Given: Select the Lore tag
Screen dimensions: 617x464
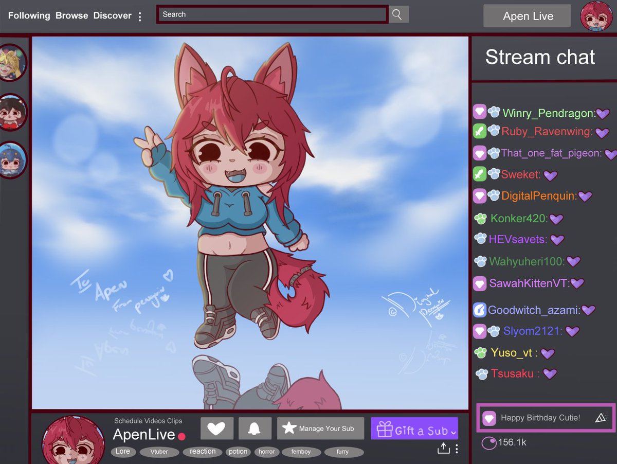Looking at the screenshot, I should [123, 452].
